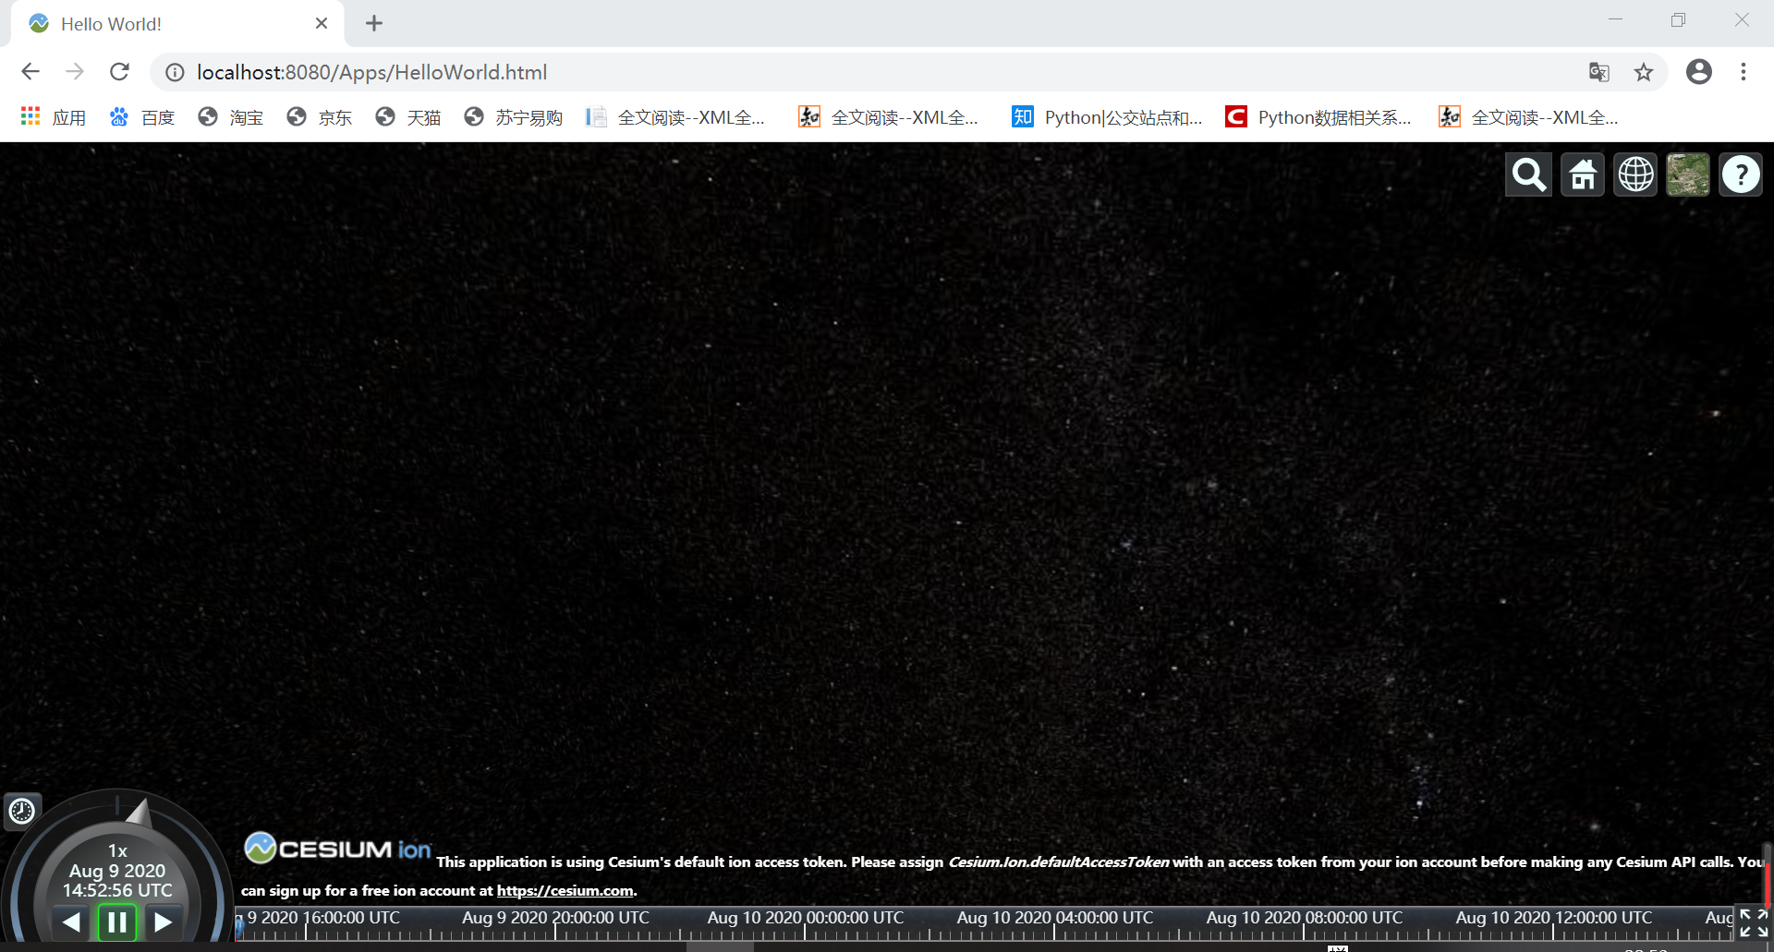Viewport: 1774px width, 952px height.
Task: Open the 苏宁易购 bookmark
Action: pyautogui.click(x=514, y=117)
